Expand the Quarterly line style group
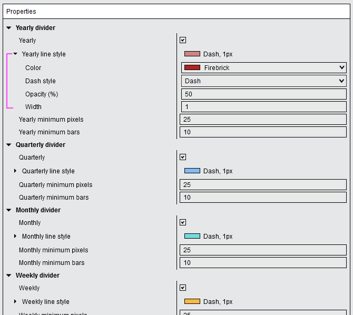Image resolution: width=353 pixels, height=315 pixels. tap(15, 171)
